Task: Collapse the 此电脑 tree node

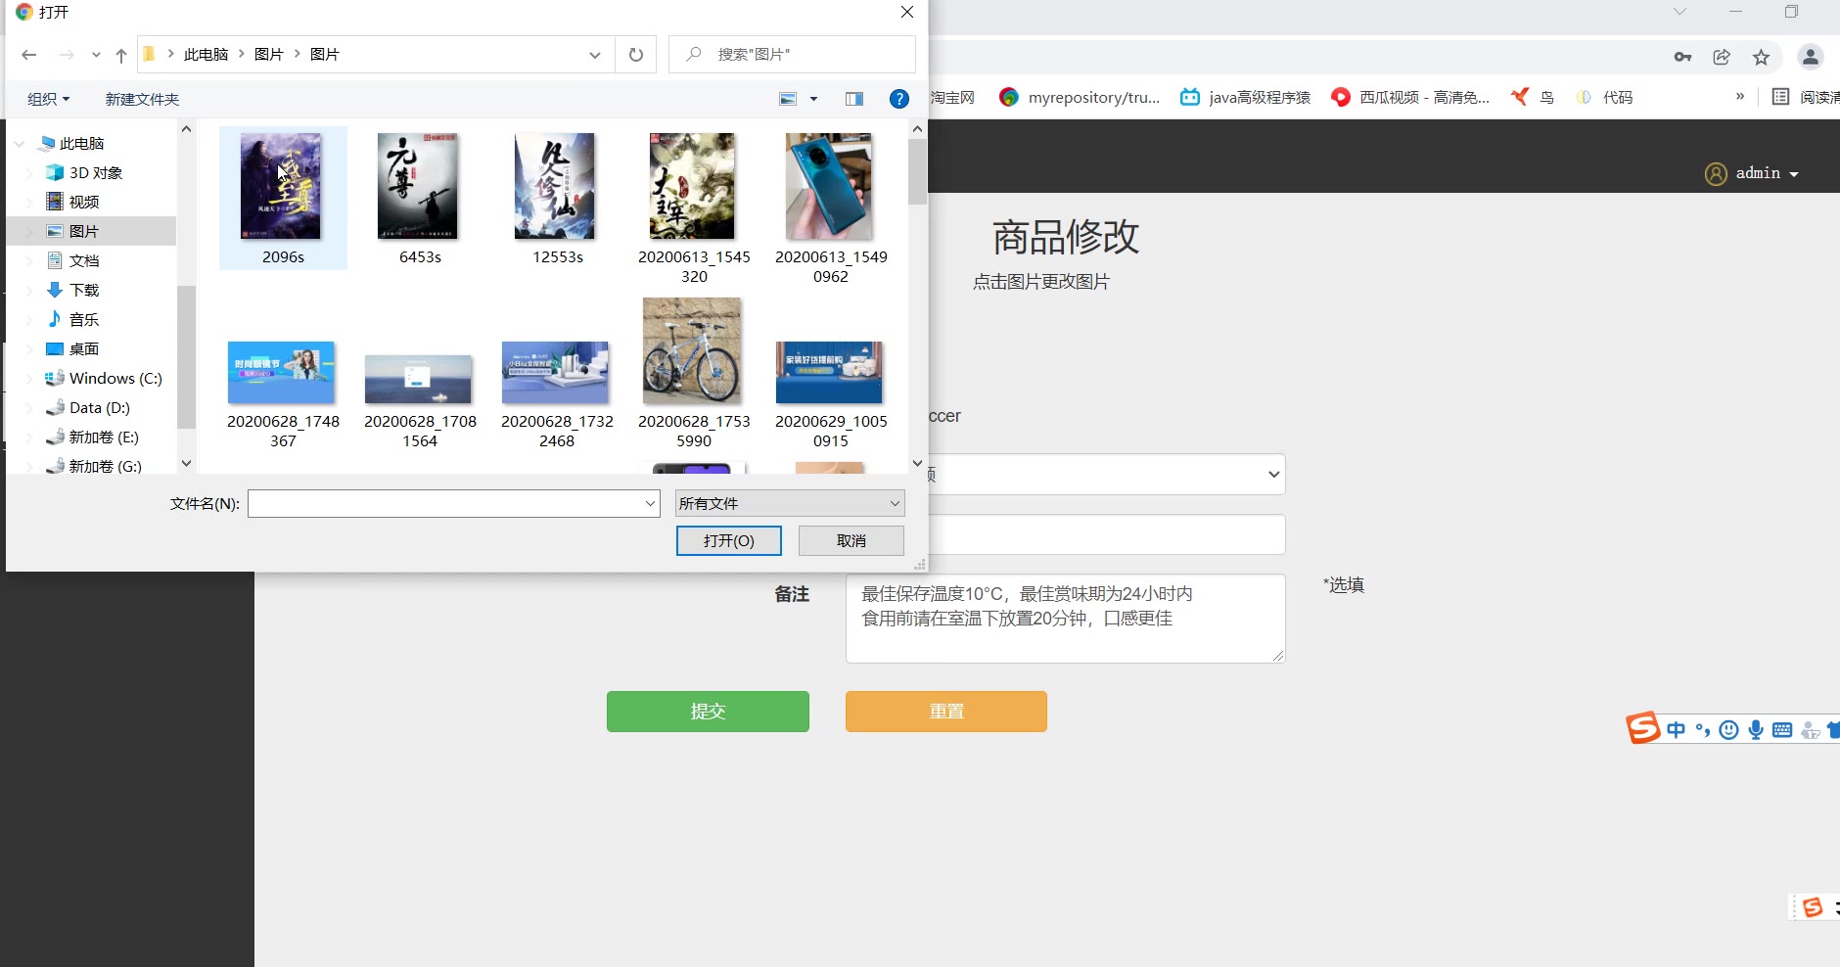Action: click(x=19, y=144)
